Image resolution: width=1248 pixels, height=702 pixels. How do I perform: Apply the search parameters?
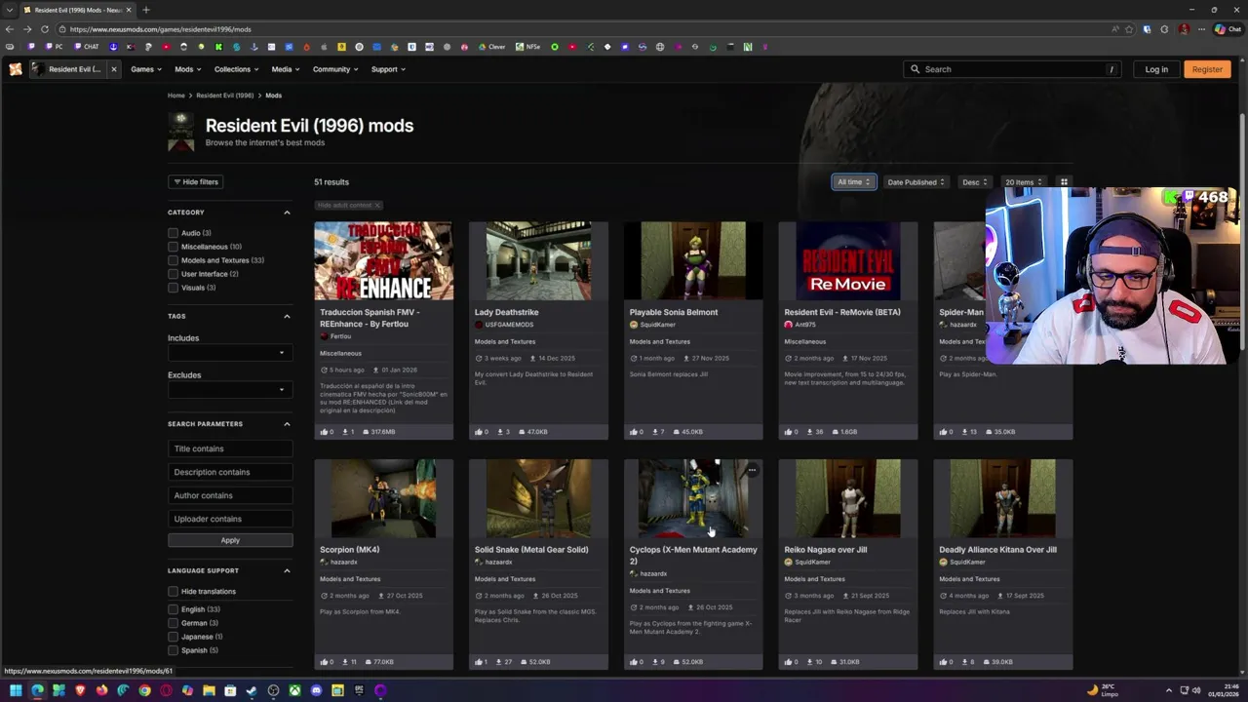[230, 540]
